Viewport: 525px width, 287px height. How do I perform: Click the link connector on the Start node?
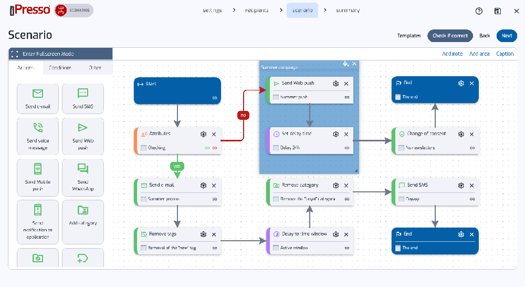215,98
